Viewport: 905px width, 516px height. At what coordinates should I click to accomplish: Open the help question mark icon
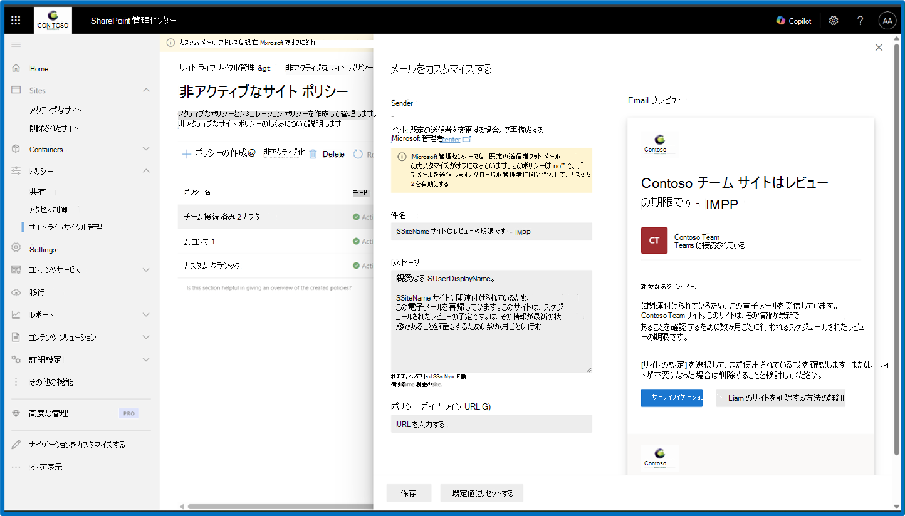pyautogui.click(x=861, y=21)
